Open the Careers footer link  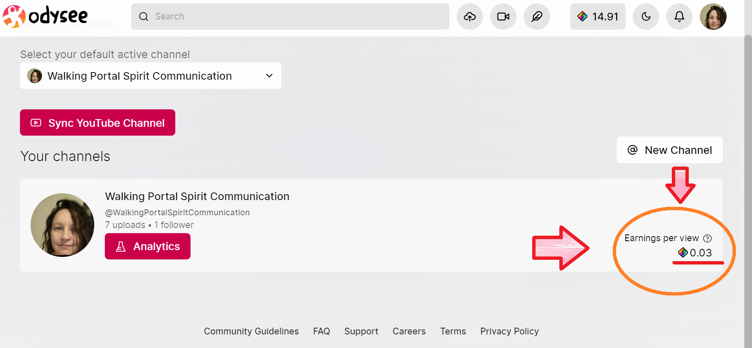[x=409, y=331]
